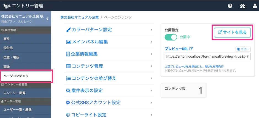The height and width of the screenshot is (118, 259).
Task: Open the help question mark icon
Action: [x=230, y=6]
